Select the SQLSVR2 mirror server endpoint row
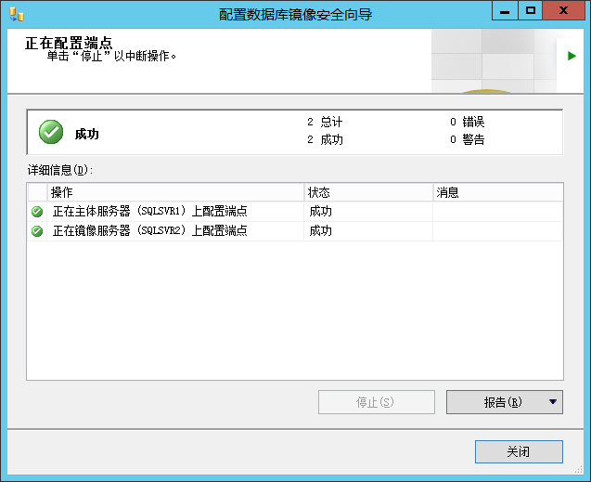 point(295,231)
